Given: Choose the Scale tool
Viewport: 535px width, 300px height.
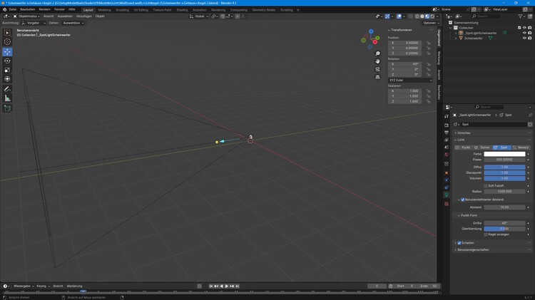Looking at the screenshot, I should tap(7, 70).
